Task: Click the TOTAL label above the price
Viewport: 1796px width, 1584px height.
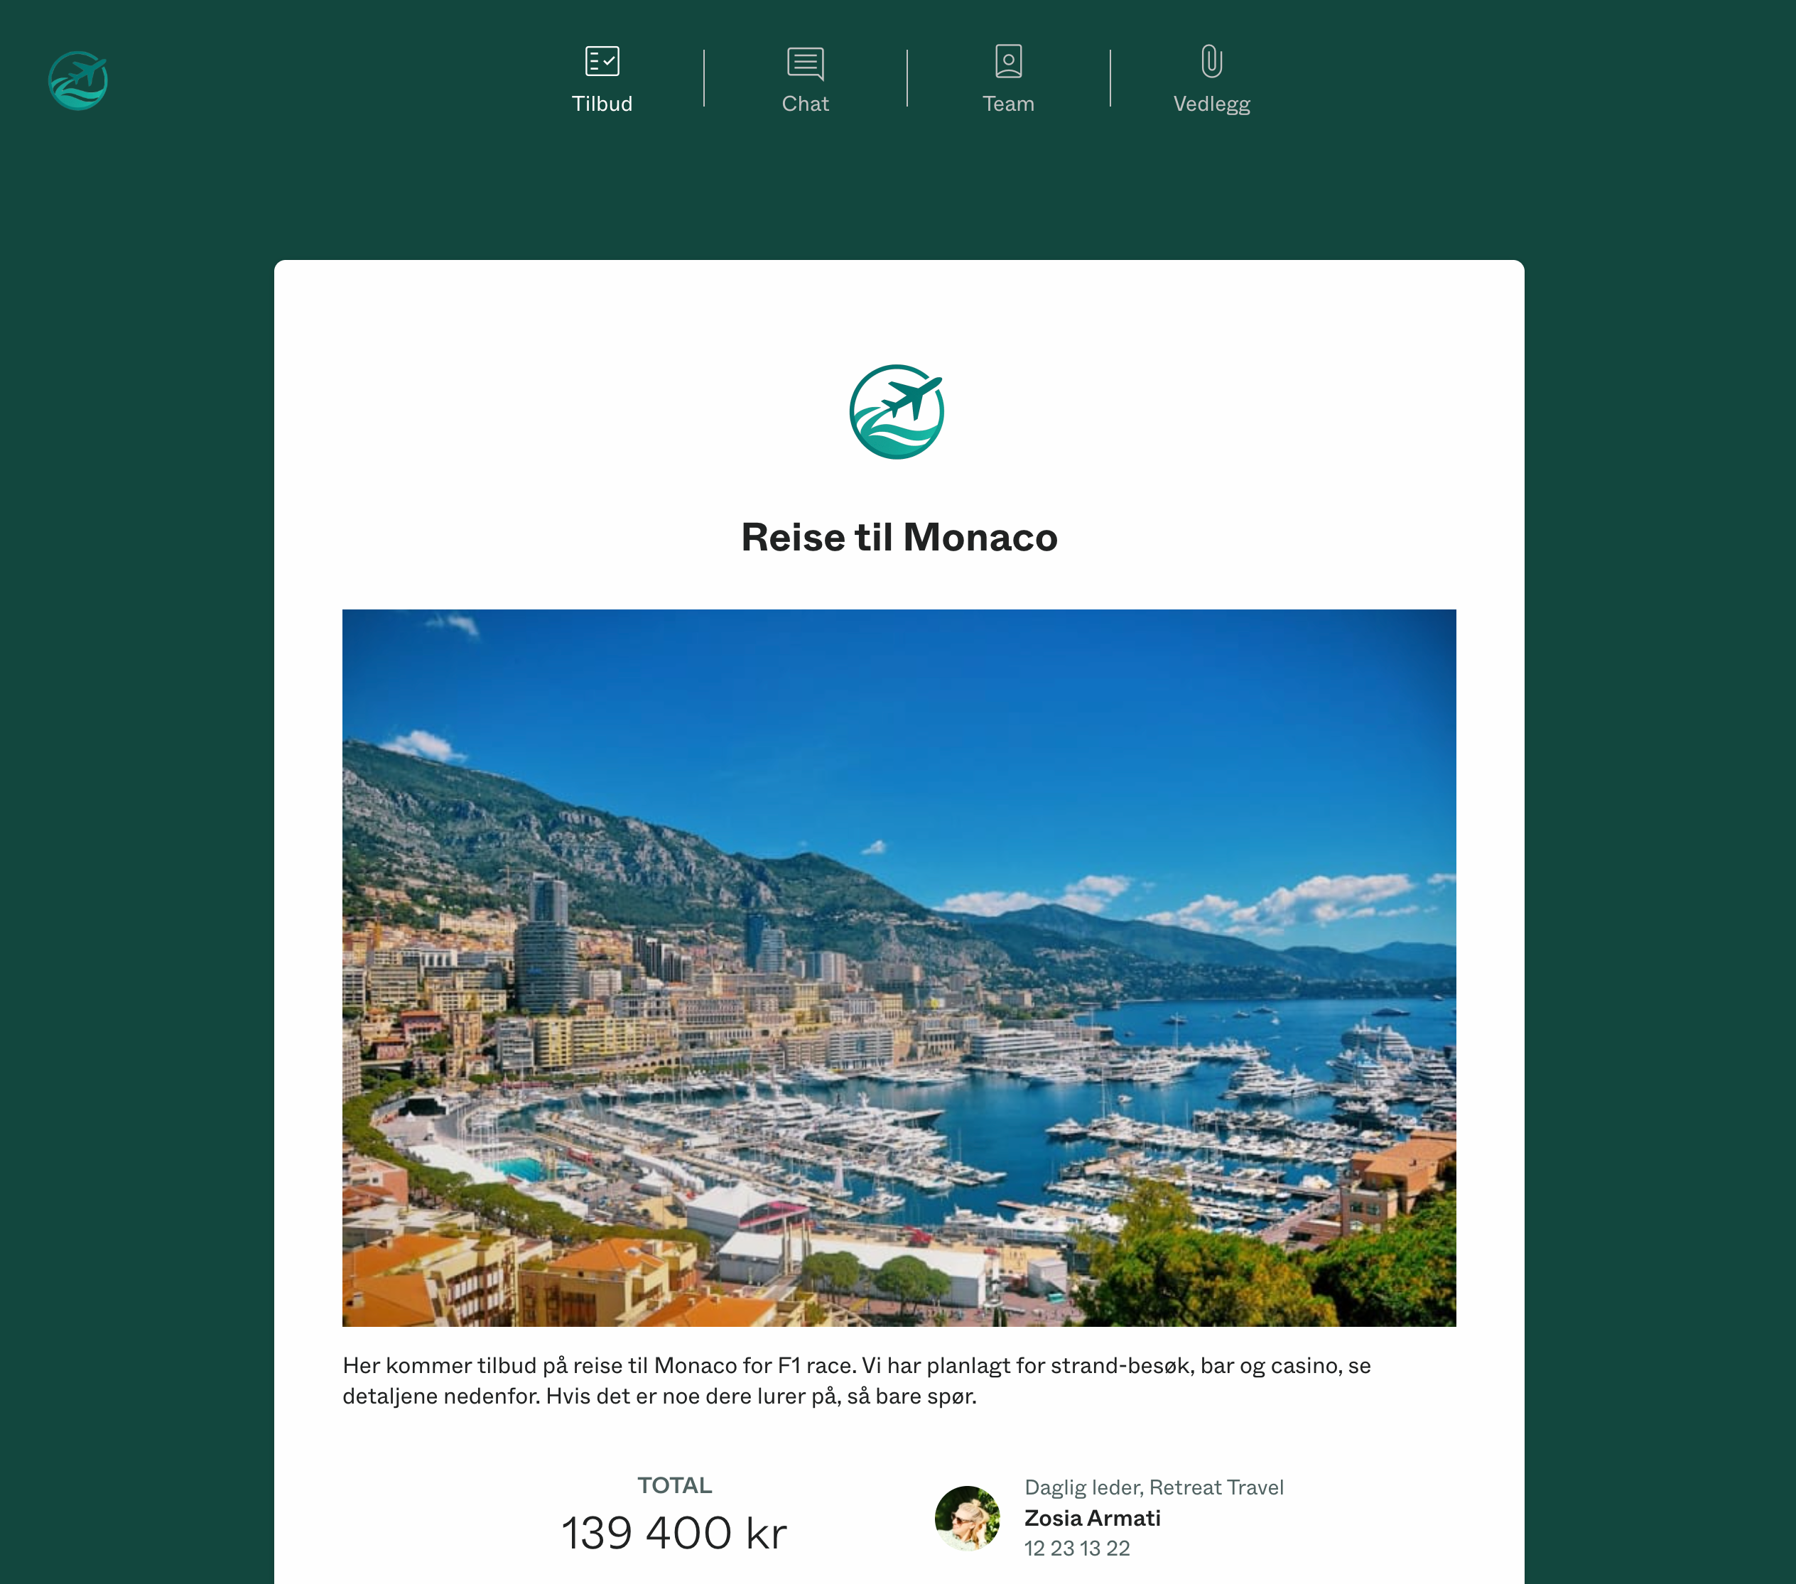Action: click(x=674, y=1485)
